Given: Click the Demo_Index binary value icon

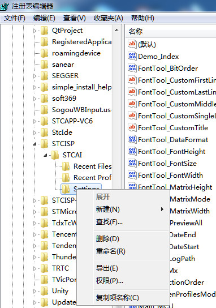Looking at the screenshot, I should point(132,56).
